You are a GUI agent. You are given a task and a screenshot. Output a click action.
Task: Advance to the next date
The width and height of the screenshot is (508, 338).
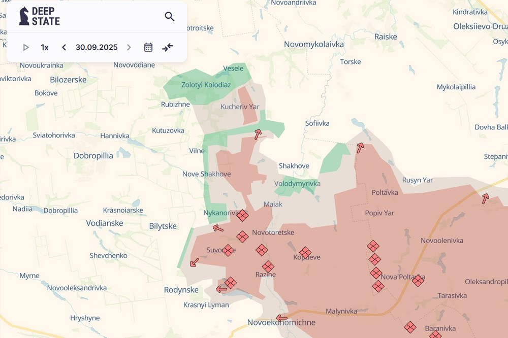pos(129,47)
